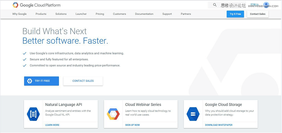Click the Natural Language API hexagon icon
Viewport: 282px width, 133px height.
point(33,114)
